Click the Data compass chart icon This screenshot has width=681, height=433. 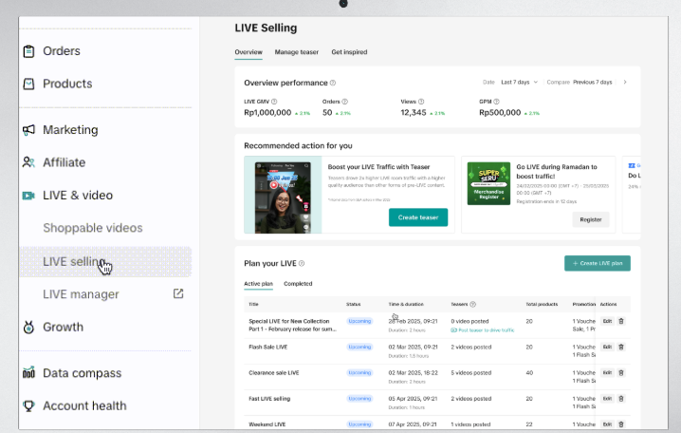click(28, 373)
